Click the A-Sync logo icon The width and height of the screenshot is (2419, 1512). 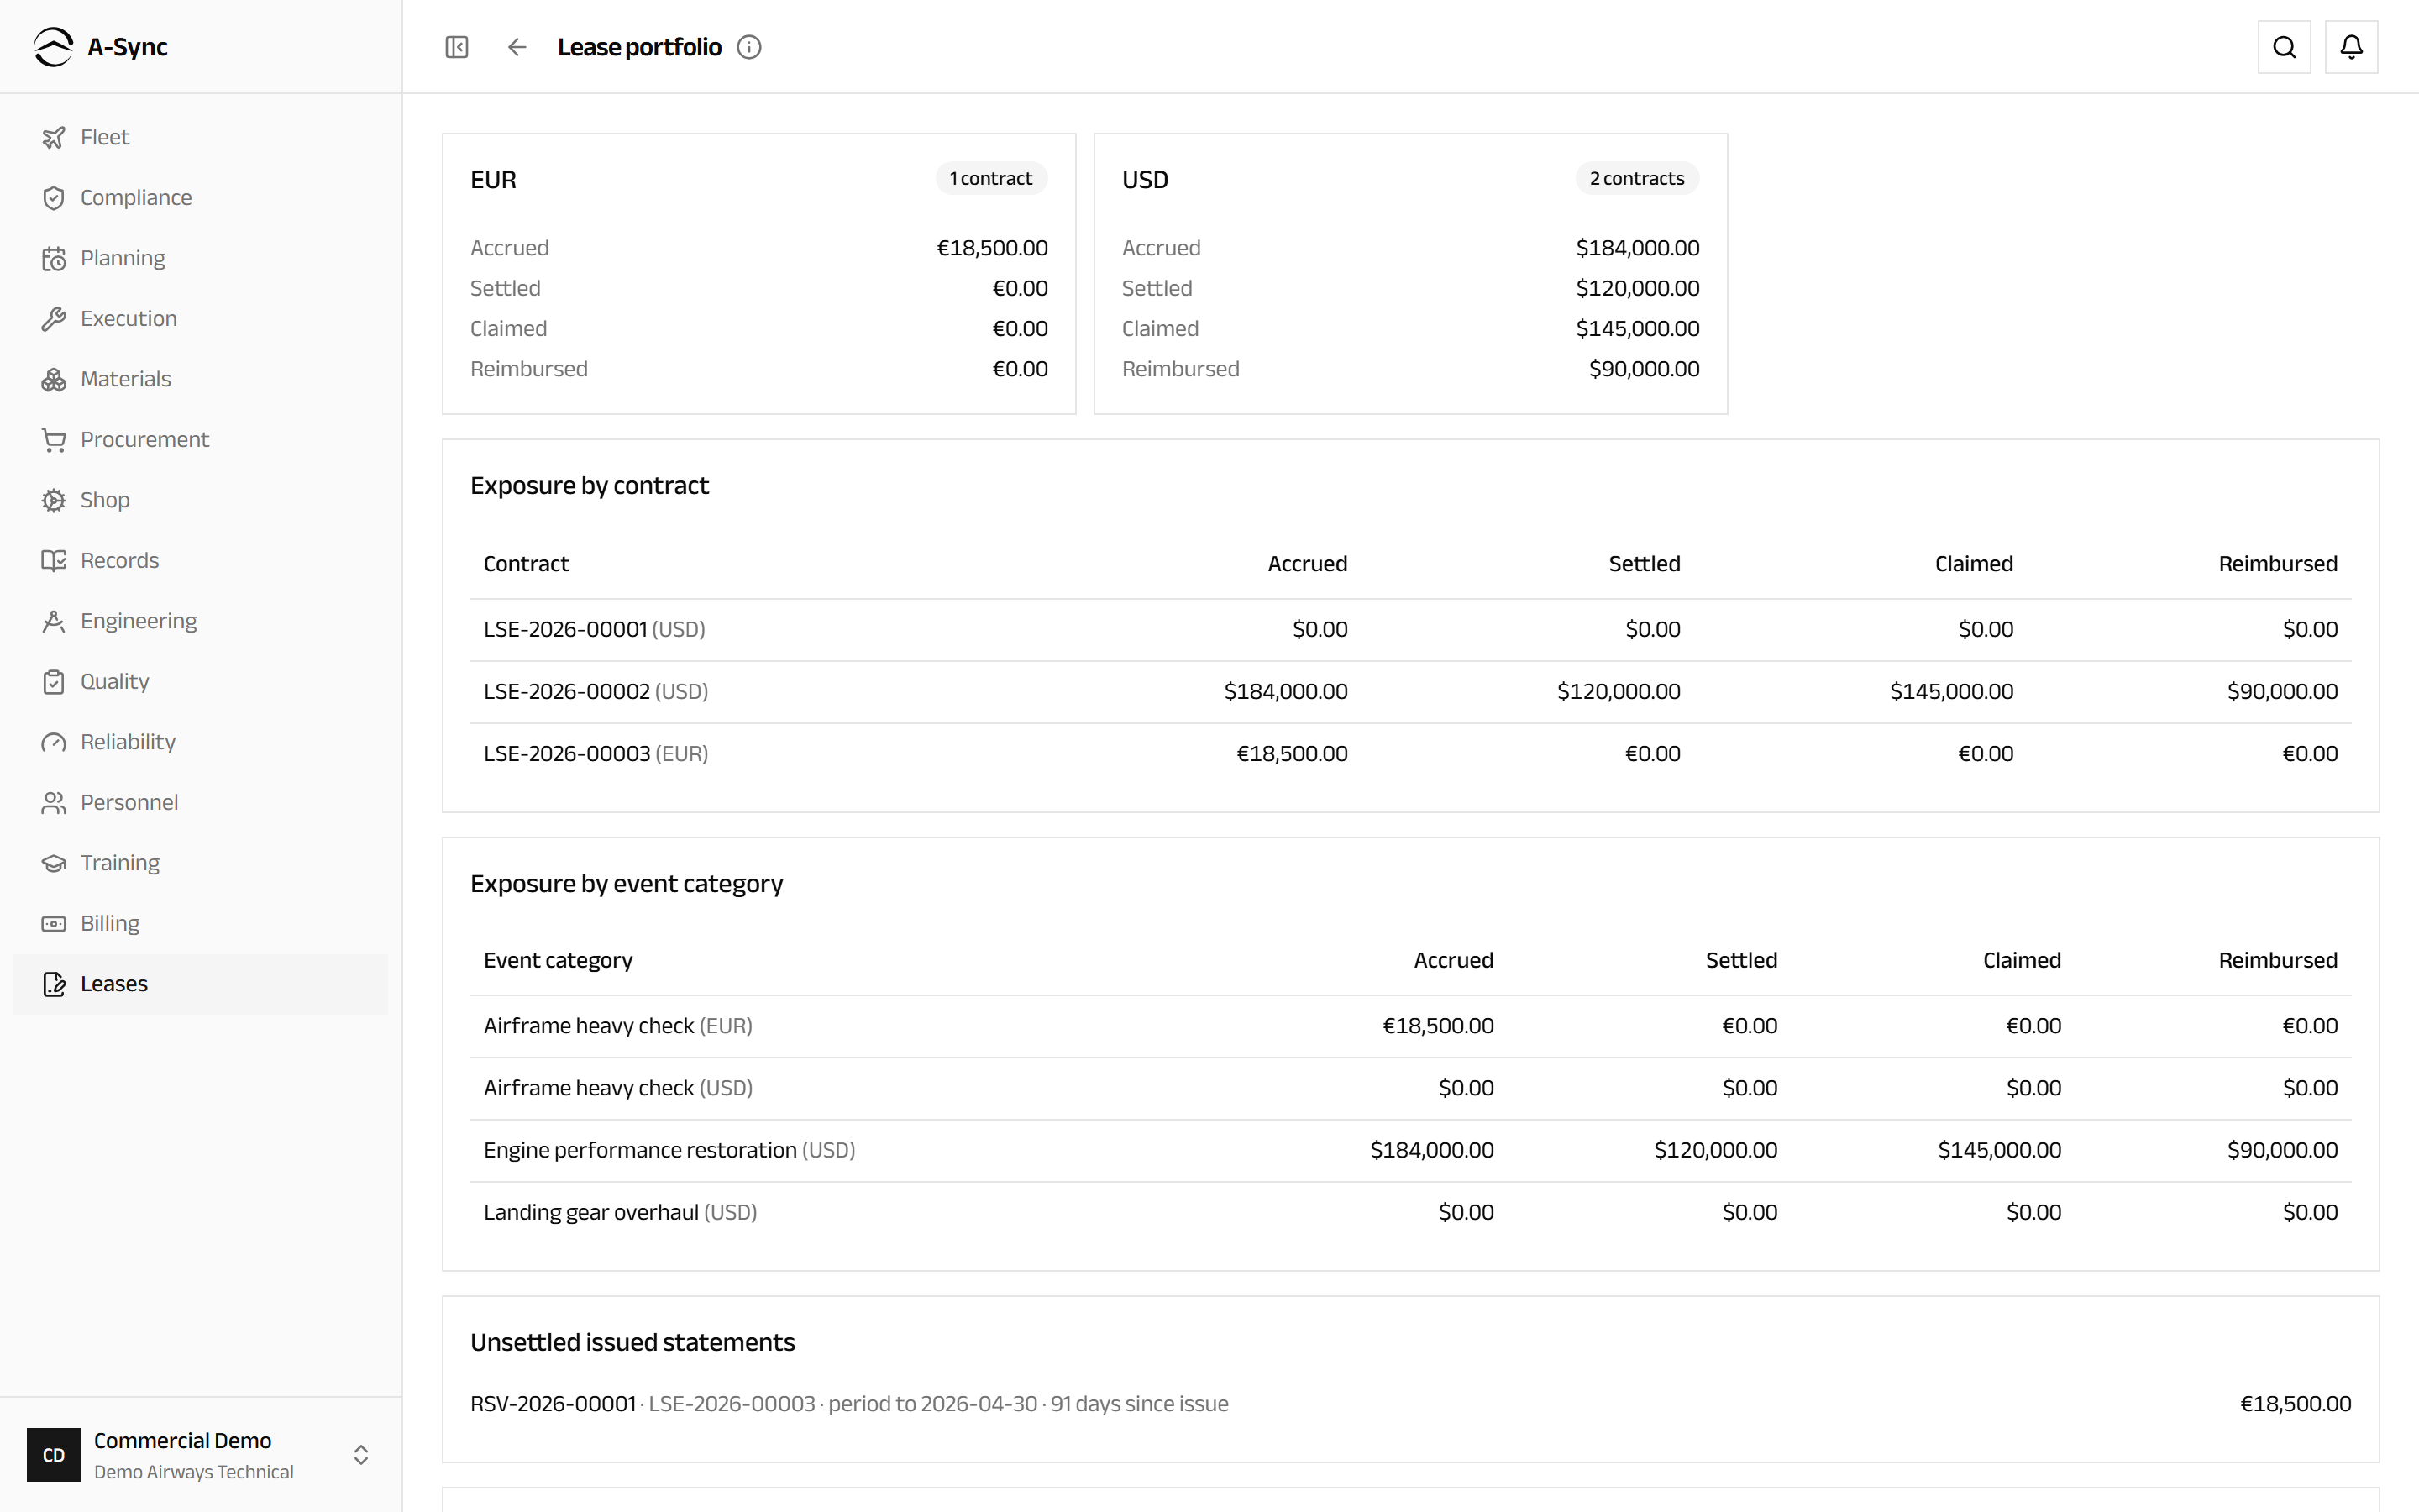click(53, 47)
